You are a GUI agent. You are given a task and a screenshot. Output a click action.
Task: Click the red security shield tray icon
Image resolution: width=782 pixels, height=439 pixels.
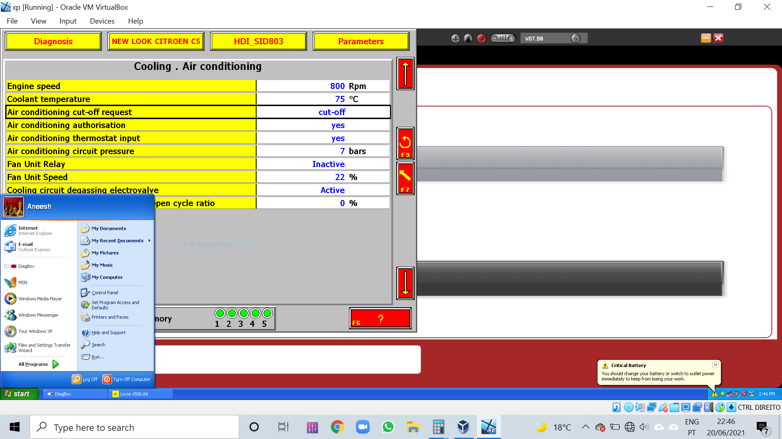point(744,394)
